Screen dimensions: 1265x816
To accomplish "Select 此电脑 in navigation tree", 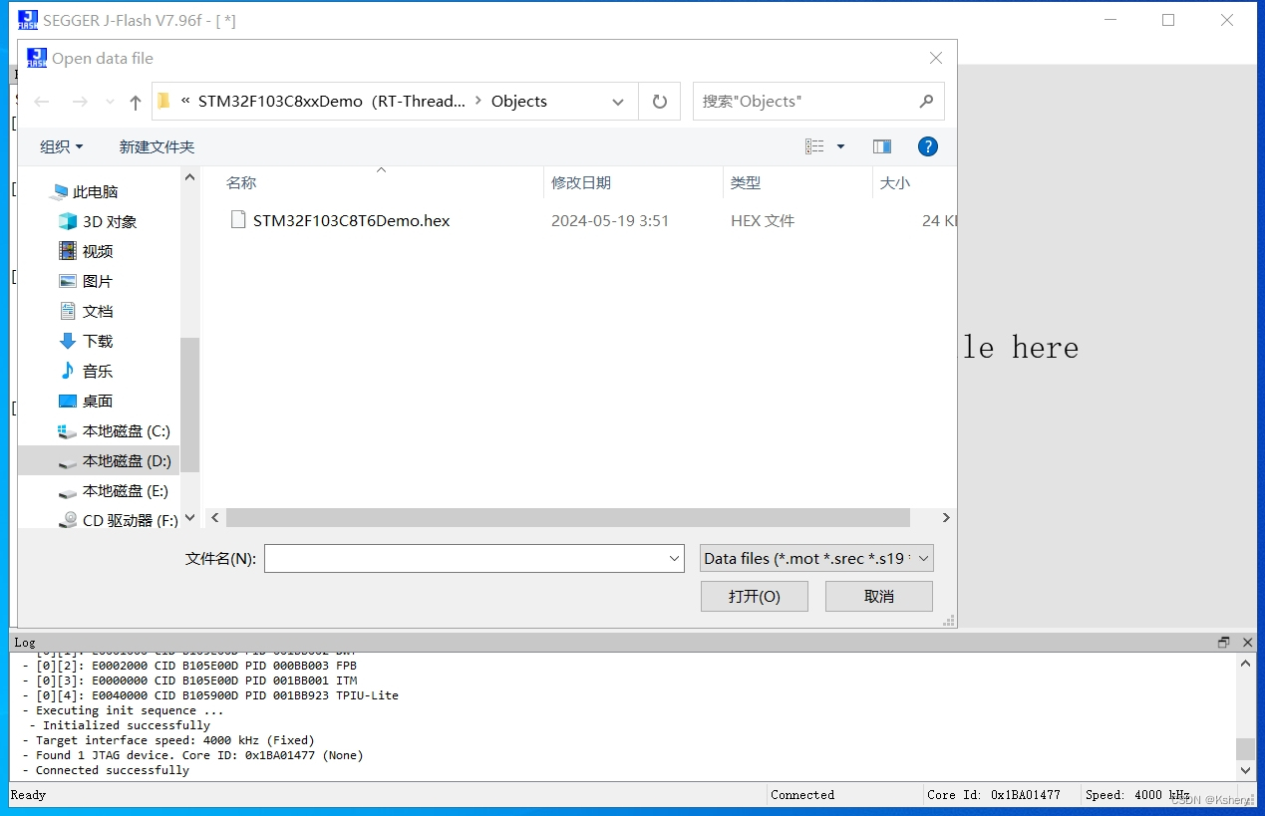I will (96, 191).
